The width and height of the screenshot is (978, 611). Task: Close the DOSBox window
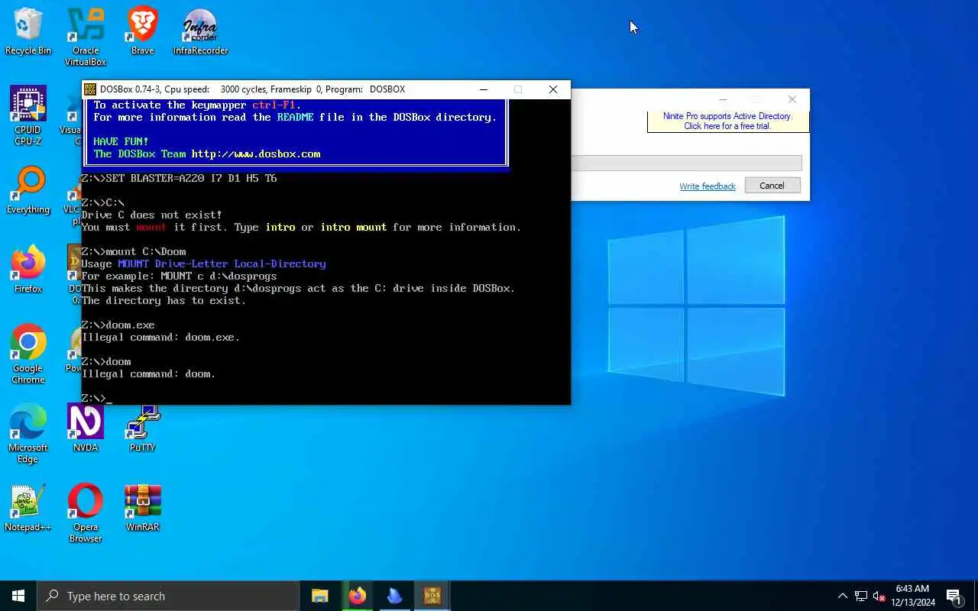point(553,89)
